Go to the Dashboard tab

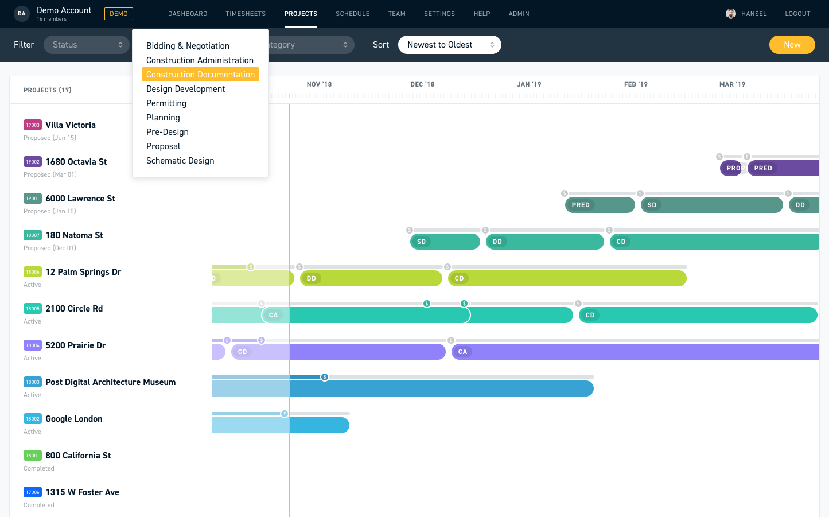188,14
